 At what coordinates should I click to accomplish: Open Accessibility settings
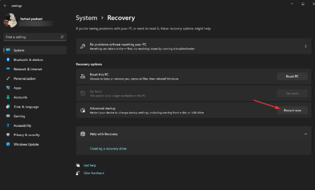point(23,125)
